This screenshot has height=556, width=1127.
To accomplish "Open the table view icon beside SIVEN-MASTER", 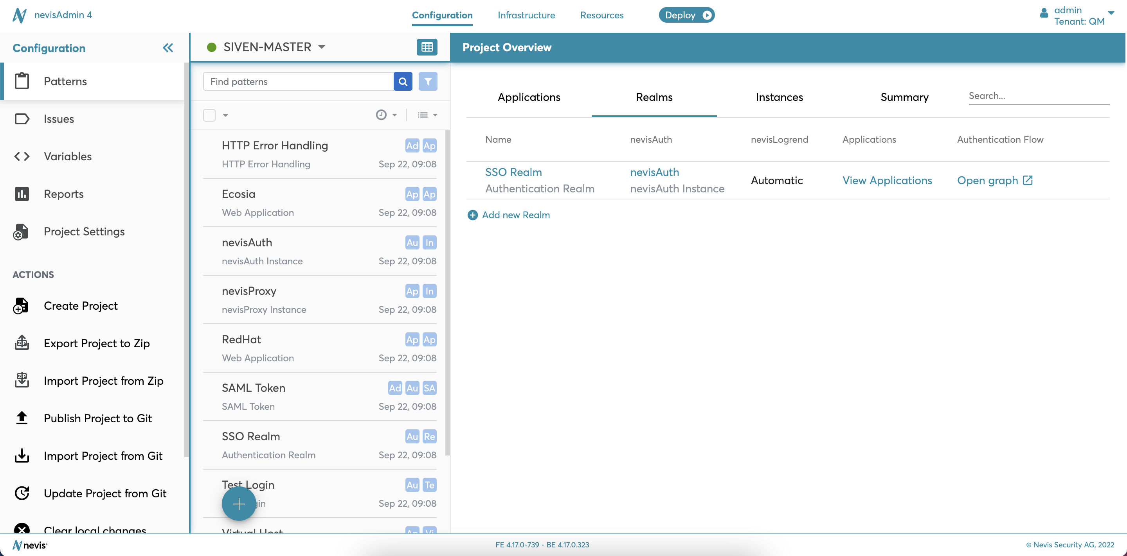I will point(427,47).
